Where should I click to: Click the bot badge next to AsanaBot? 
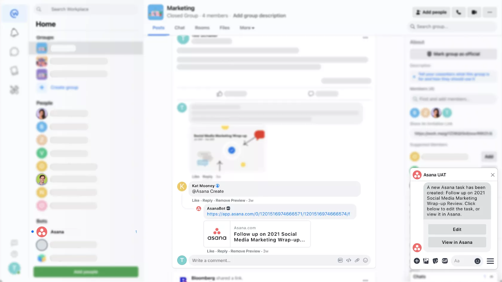(228, 208)
